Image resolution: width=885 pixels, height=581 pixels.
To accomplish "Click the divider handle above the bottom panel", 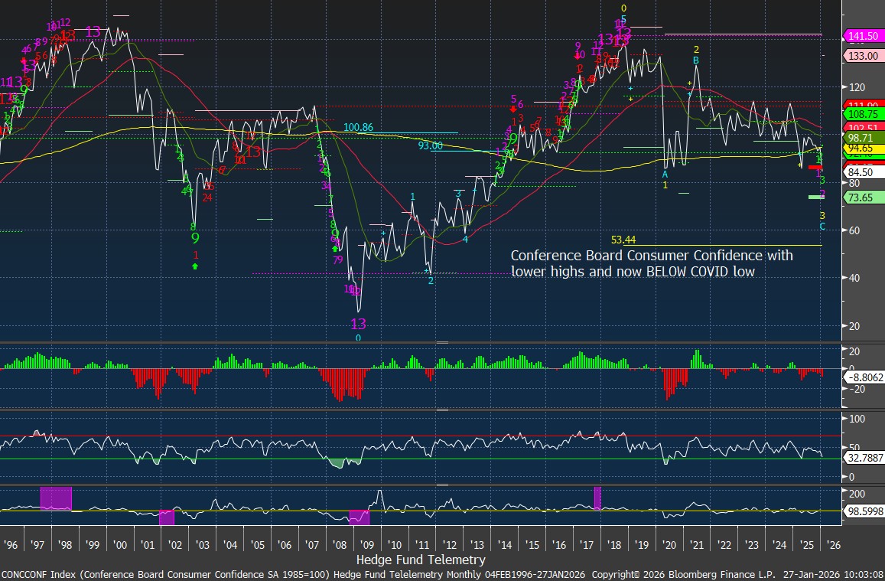I will coord(441,485).
